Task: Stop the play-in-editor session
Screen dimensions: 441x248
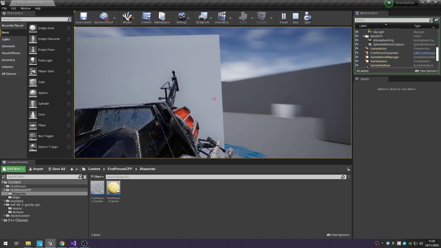Action: pyautogui.click(x=296, y=18)
